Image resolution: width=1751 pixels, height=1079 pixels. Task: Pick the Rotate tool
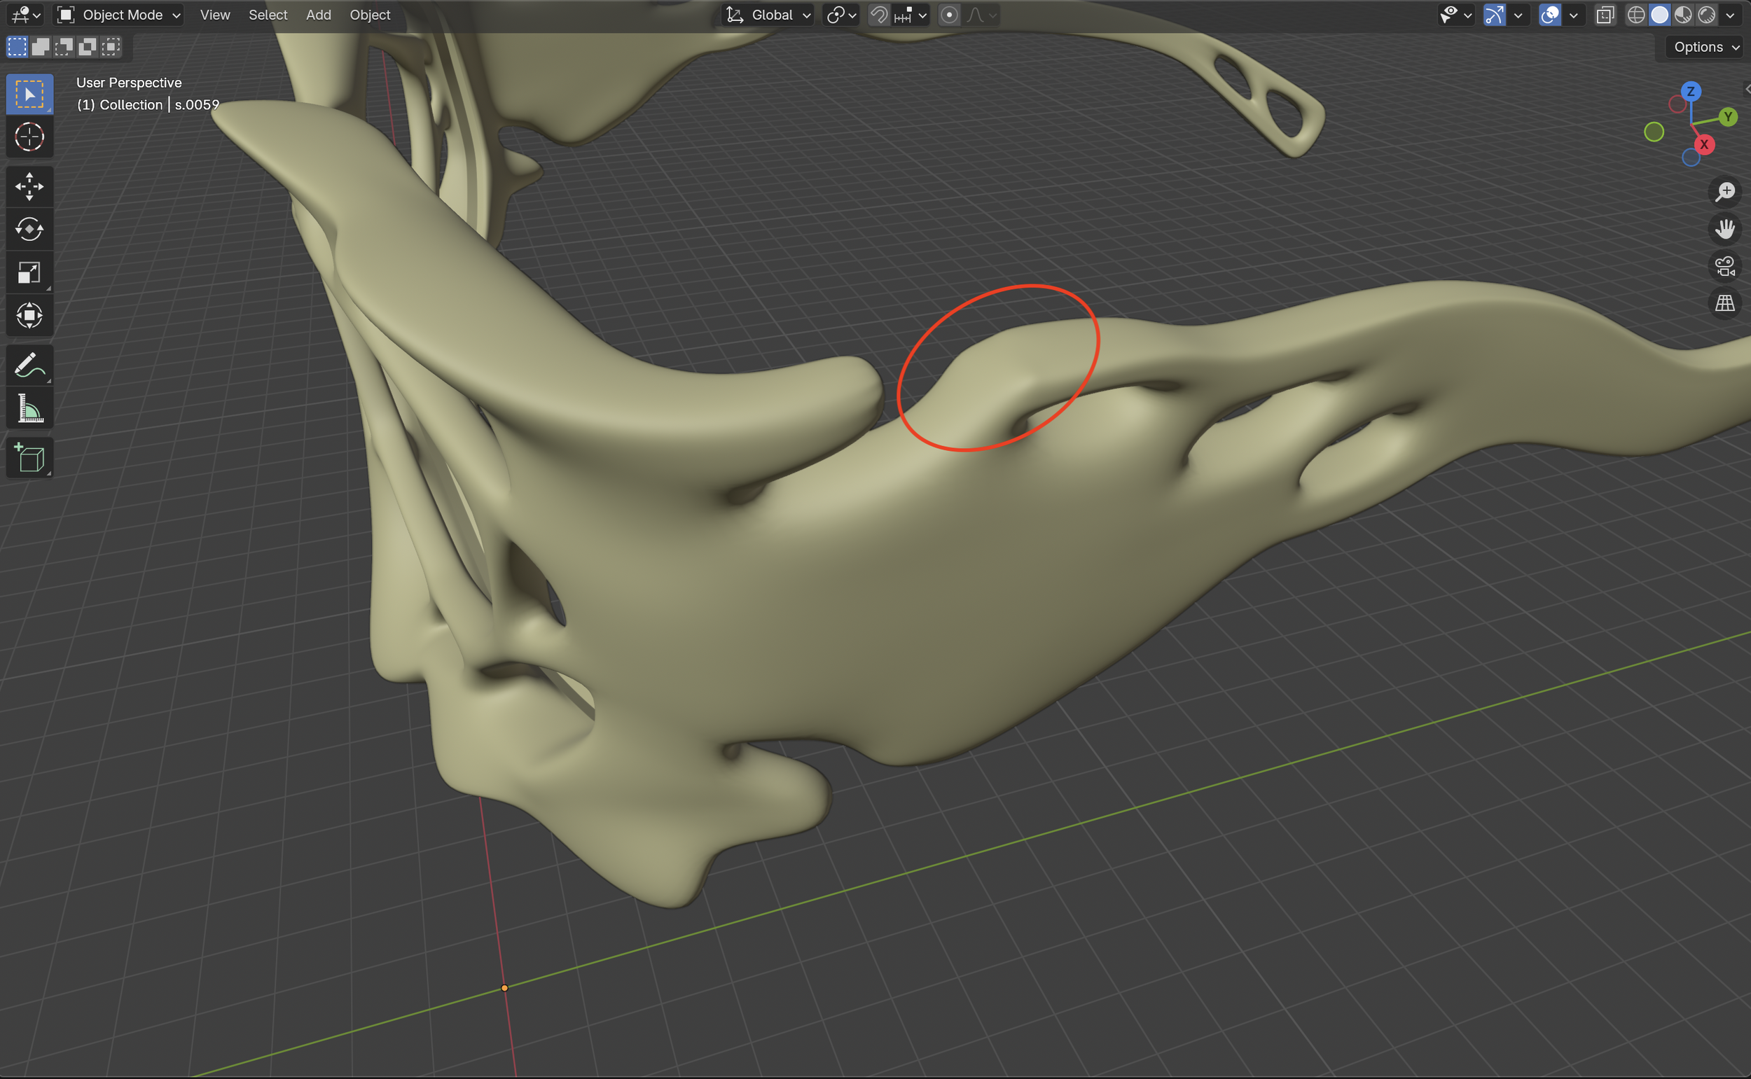[x=29, y=229]
